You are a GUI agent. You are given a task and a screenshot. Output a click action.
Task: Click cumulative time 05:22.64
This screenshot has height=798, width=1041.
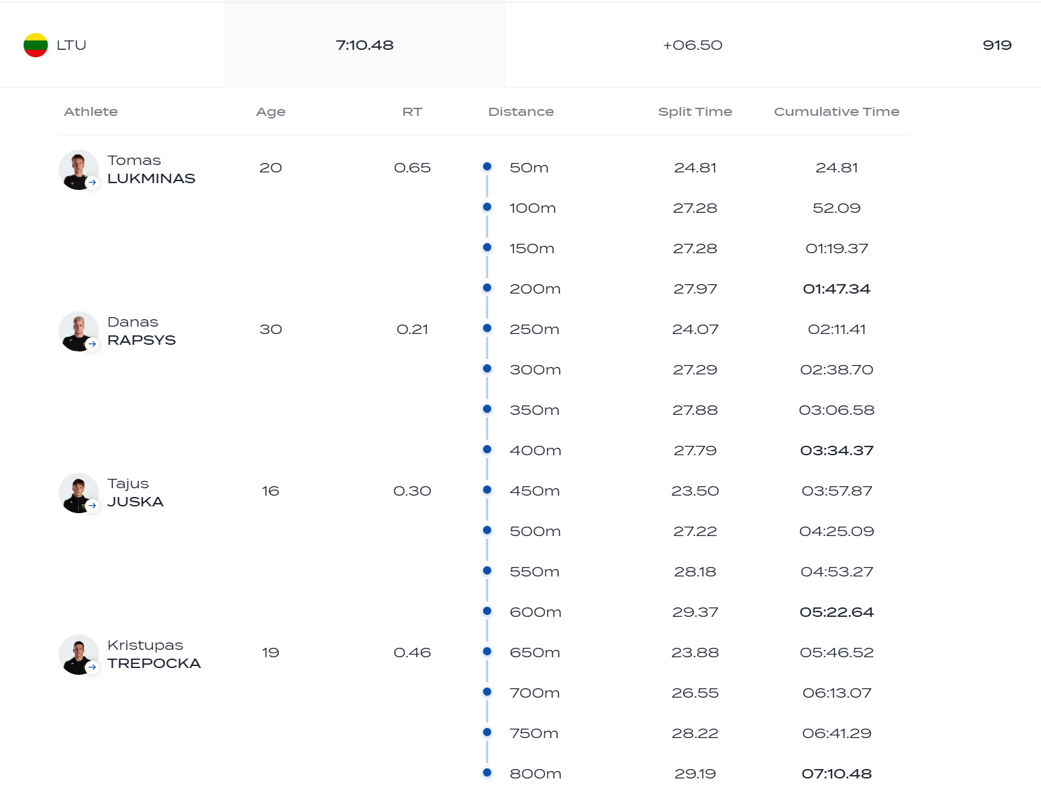(x=837, y=612)
